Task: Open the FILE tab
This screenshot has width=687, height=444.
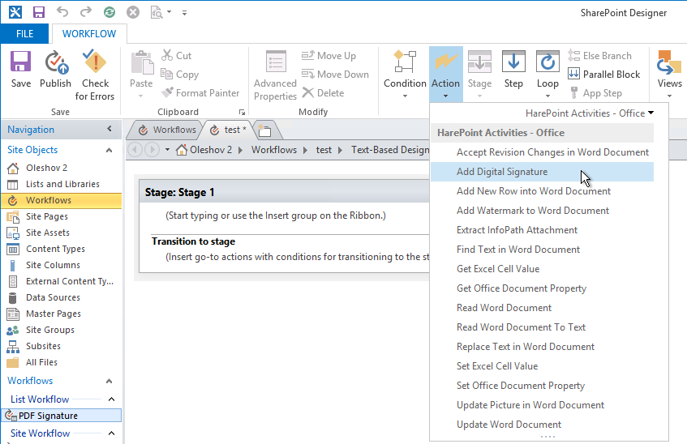Action: 24,34
